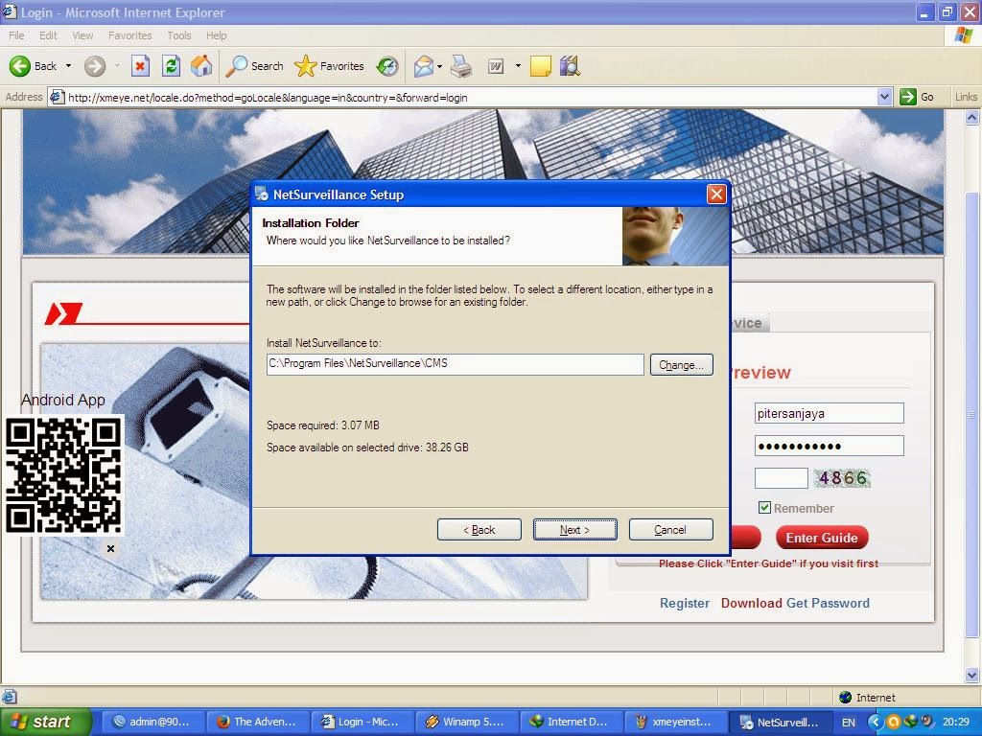Open the Mail icon dropdown arrow
The image size is (982, 736).
439,66
